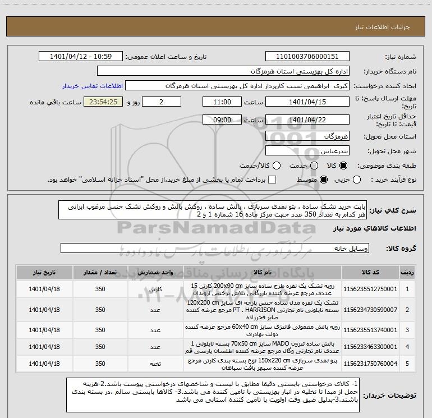432x418 pixels.
Task: Click the اطلاعات کالاهای مورد نیاز heading
Action: (x=374, y=228)
